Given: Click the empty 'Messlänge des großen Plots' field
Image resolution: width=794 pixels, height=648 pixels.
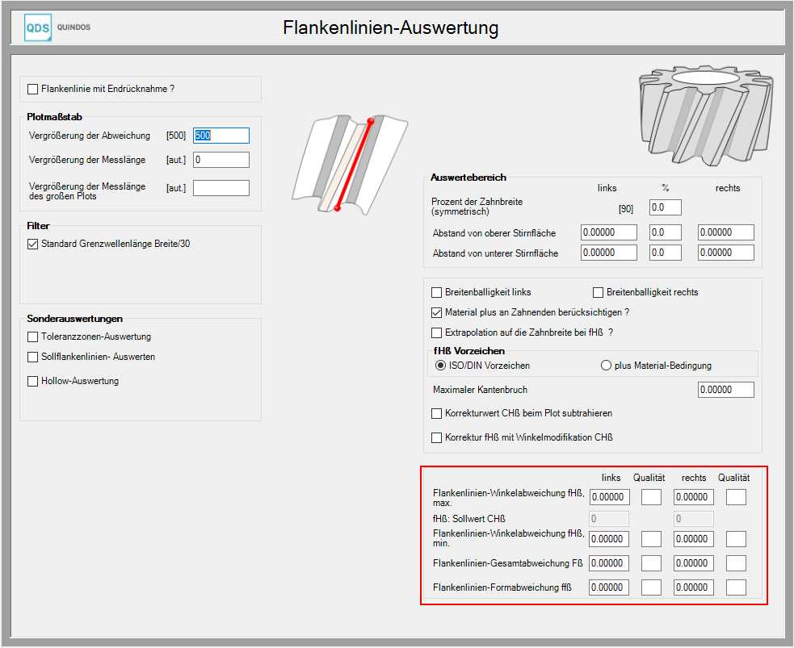Looking at the screenshot, I should tap(221, 188).
